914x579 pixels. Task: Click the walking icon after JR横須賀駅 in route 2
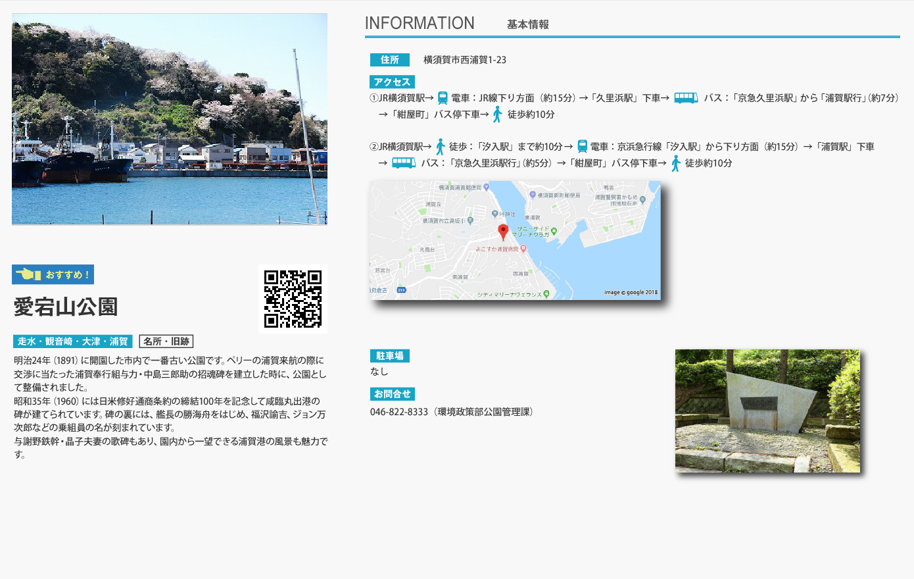coord(440,147)
